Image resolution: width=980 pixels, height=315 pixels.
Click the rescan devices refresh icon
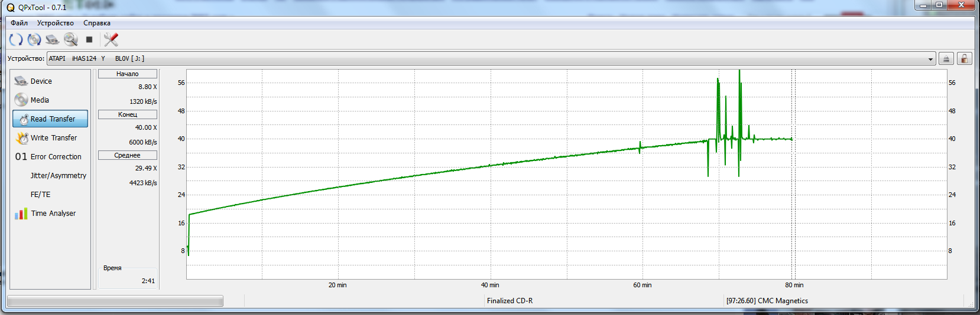click(16, 40)
